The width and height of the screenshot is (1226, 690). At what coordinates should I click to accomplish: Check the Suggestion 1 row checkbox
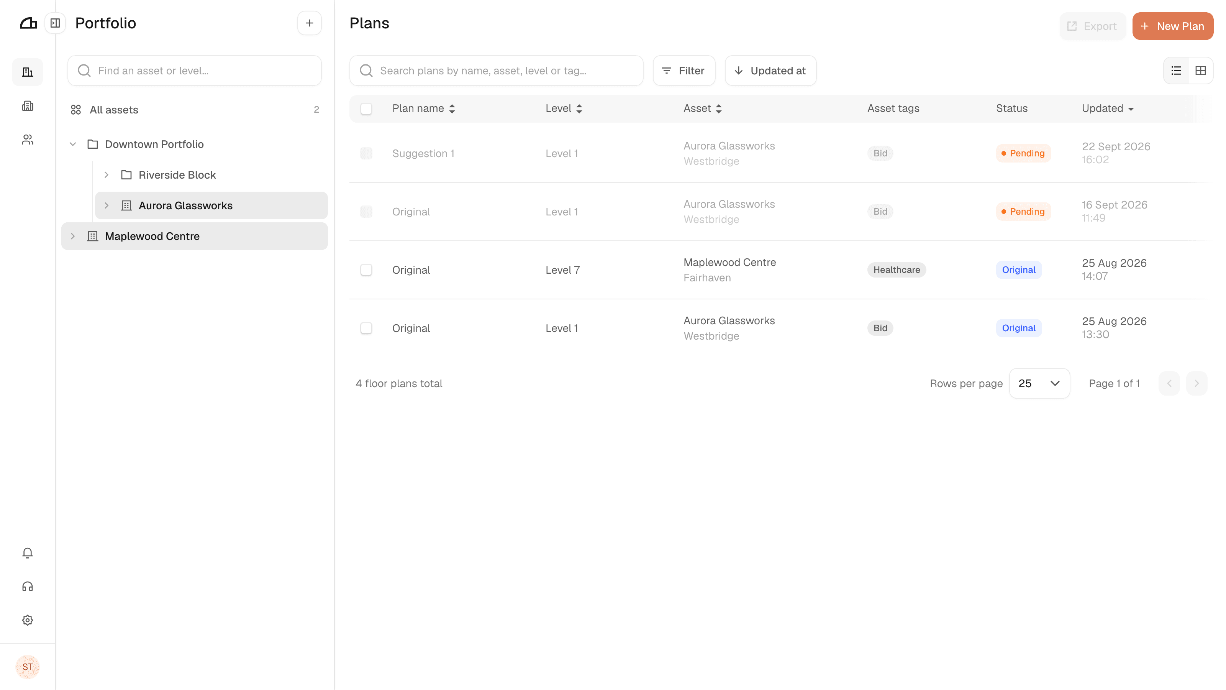click(366, 153)
